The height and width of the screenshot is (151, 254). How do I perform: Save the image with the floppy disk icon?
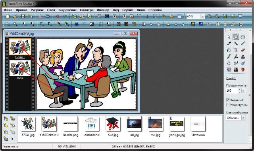[23, 16]
